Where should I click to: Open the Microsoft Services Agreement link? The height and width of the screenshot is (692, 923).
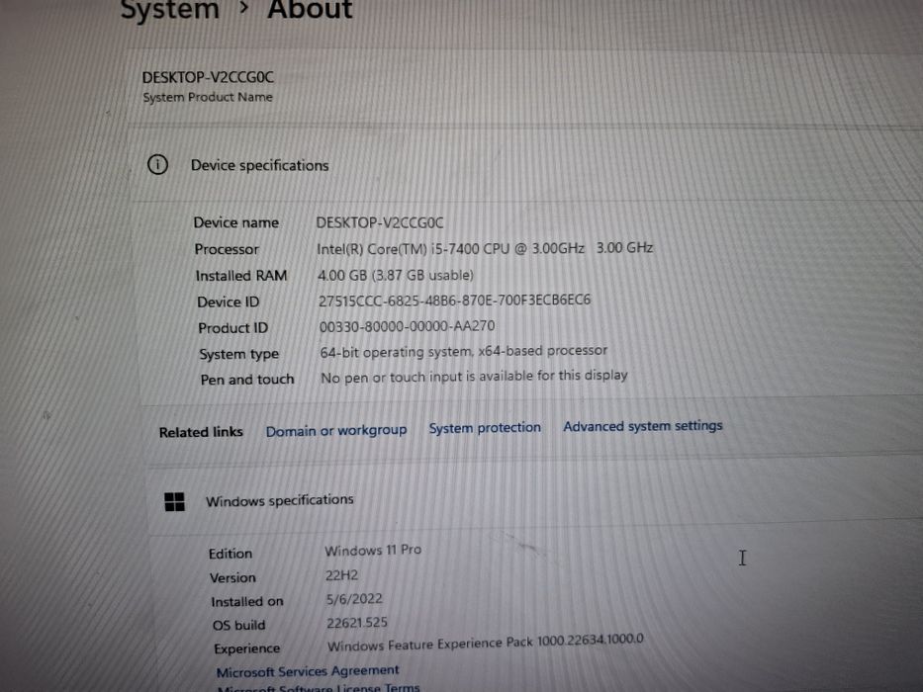308,671
